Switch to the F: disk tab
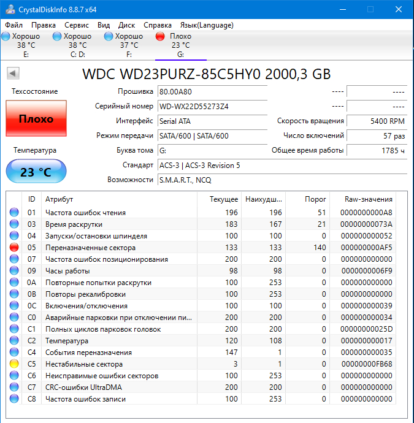Image resolution: width=414 pixels, height=423 pixels. tap(129, 45)
